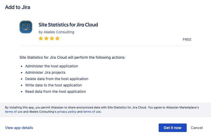Screen dimensions: 211x137
Task: Select the Administer the host application permission
Action: click(x=52, y=66)
